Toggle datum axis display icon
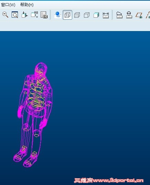Screen dimensions: 150x185 click(148, 15)
